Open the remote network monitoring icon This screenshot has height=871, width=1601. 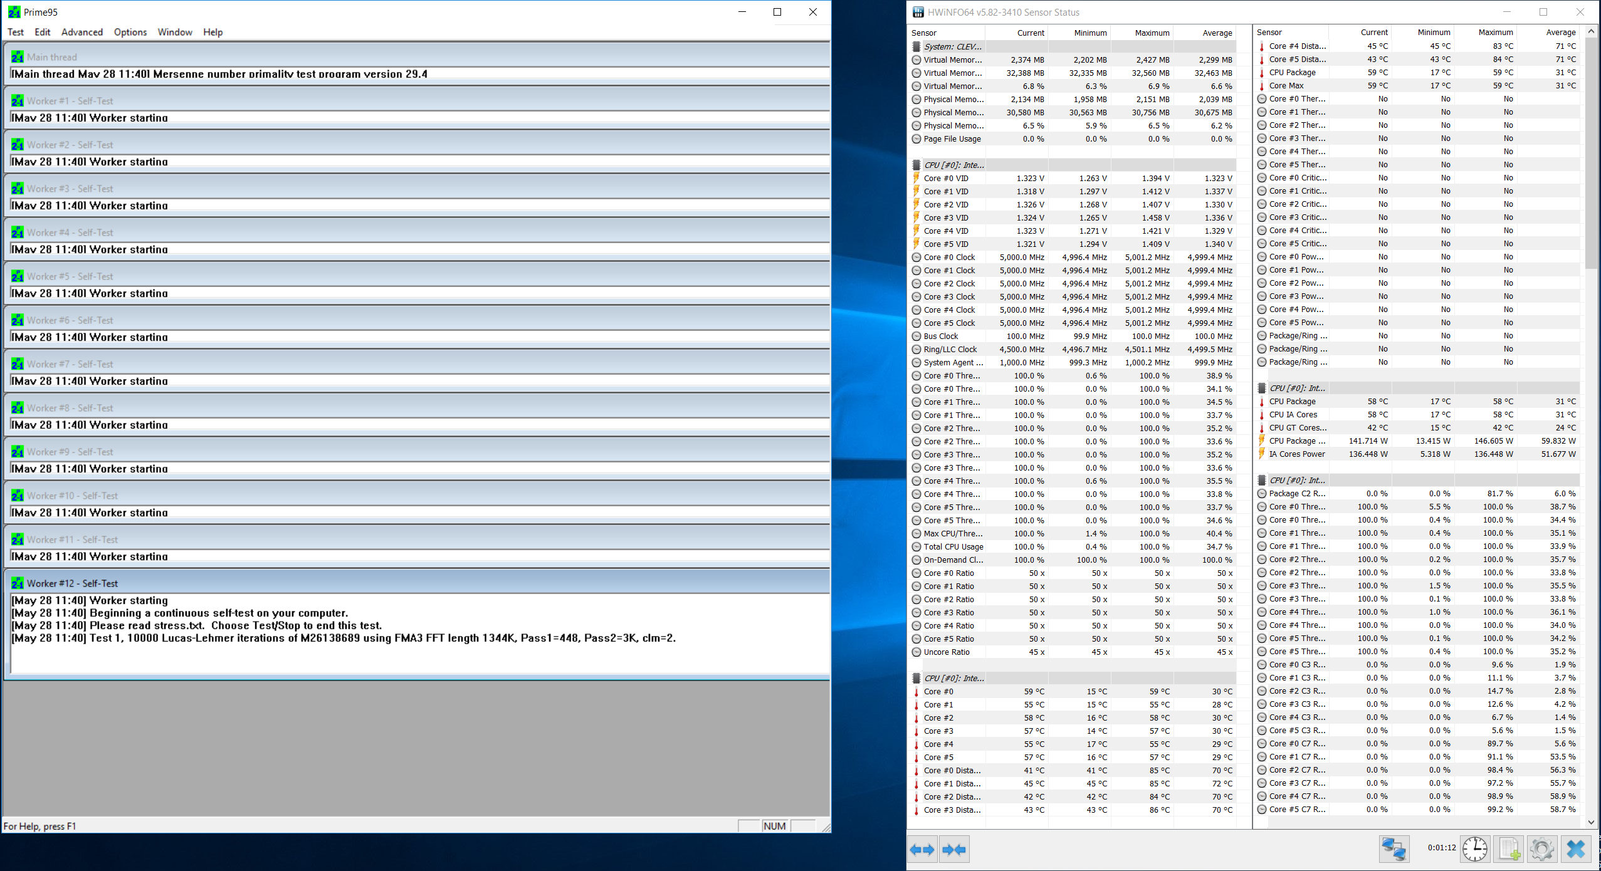(x=1394, y=850)
